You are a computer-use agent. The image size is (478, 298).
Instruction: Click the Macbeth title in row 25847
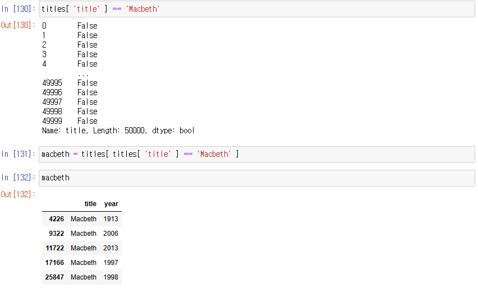(x=84, y=277)
